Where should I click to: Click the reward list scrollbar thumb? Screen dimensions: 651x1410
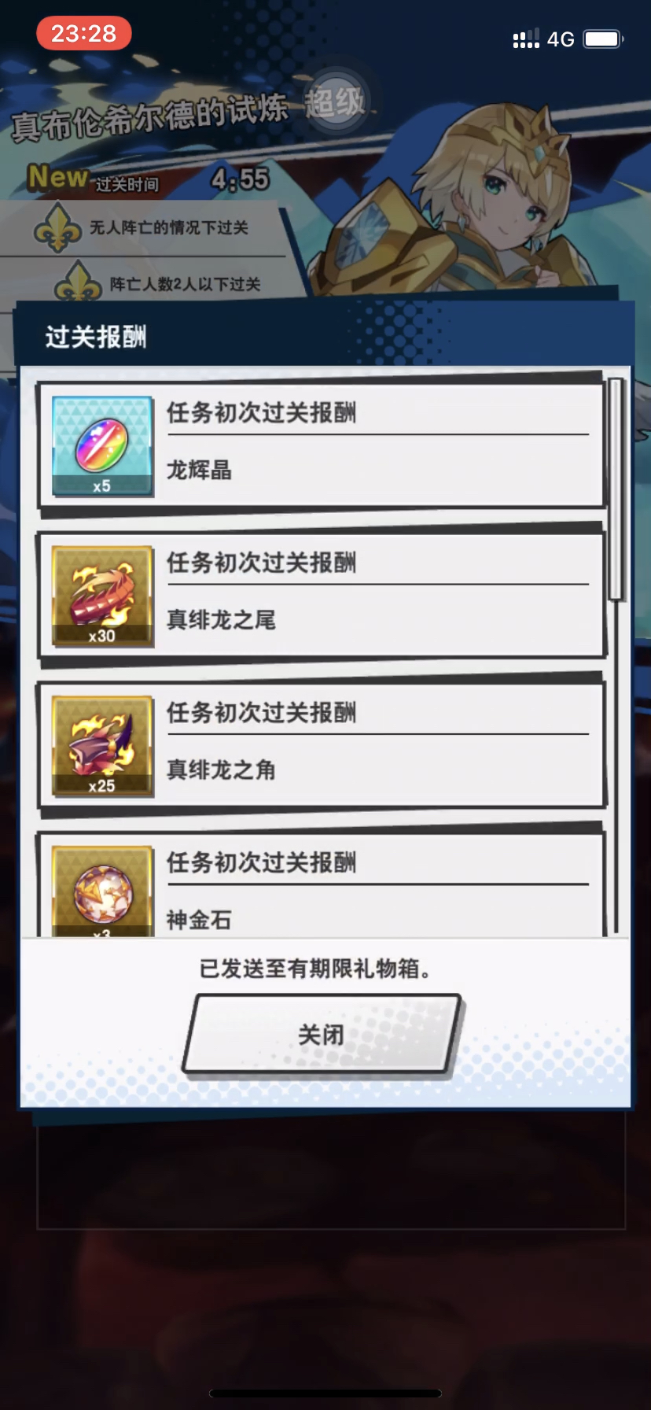pos(616,489)
